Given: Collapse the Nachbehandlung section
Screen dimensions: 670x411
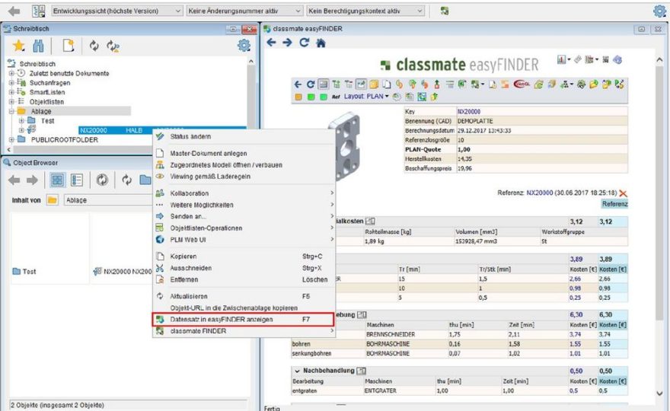Looking at the screenshot, I should pos(297,371).
